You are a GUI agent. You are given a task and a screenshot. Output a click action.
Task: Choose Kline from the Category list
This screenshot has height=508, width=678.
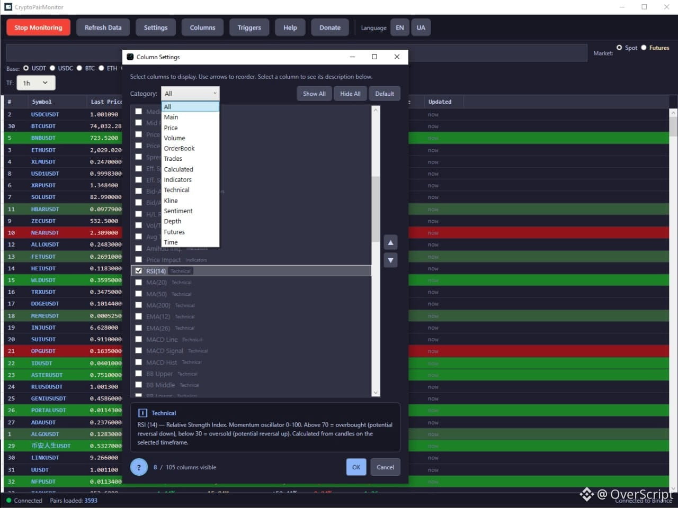coord(191,201)
